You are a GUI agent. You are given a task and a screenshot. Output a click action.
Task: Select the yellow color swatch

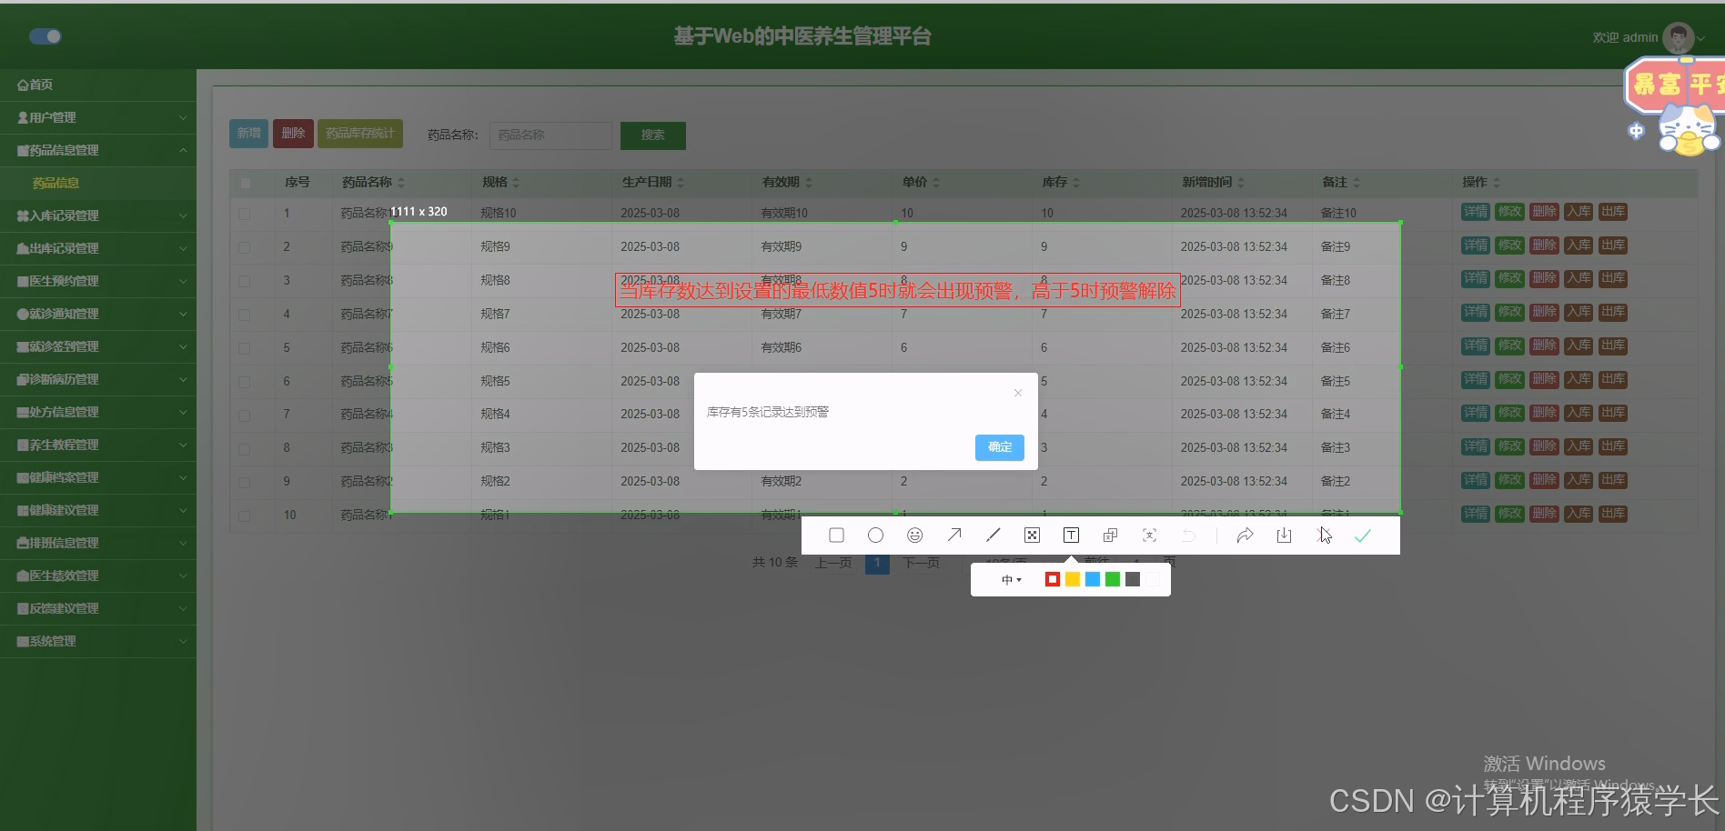click(x=1072, y=579)
